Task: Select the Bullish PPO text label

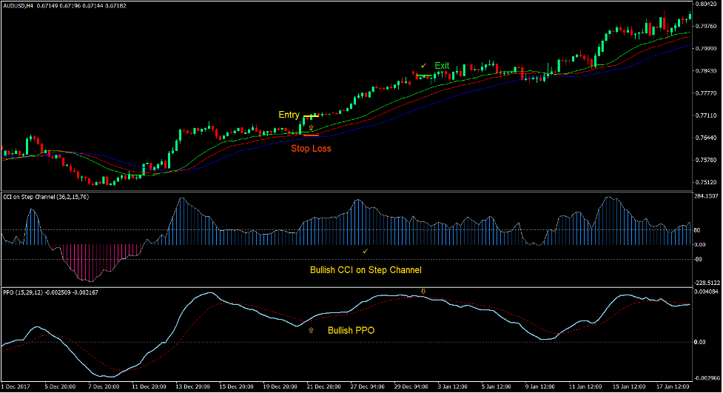Action: [352, 331]
